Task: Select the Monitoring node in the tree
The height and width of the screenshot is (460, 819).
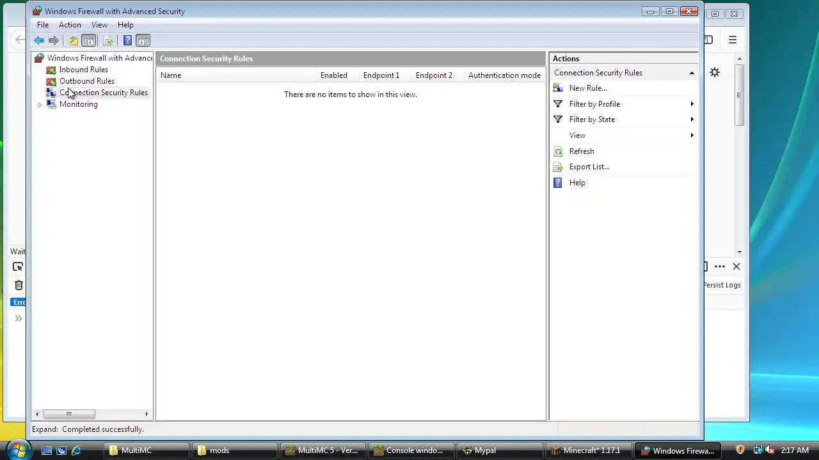Action: pyautogui.click(x=78, y=104)
